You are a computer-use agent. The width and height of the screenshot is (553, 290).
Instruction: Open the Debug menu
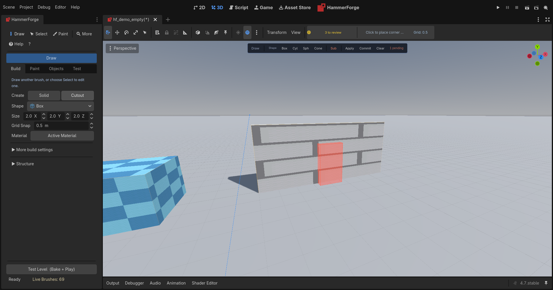point(44,7)
